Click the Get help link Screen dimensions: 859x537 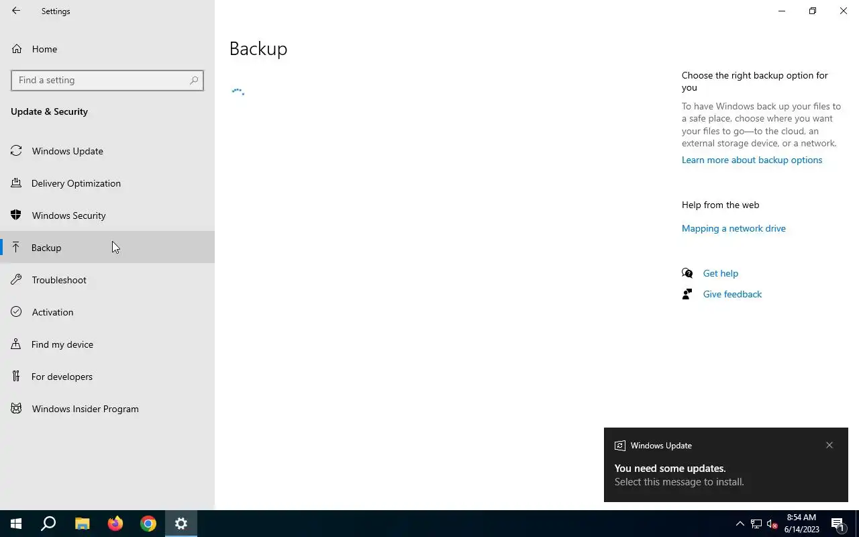(x=720, y=273)
